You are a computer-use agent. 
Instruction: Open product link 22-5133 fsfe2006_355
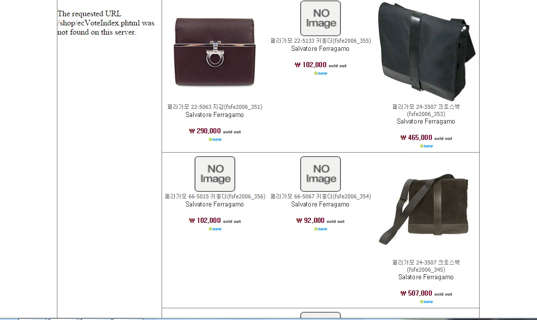tap(321, 41)
